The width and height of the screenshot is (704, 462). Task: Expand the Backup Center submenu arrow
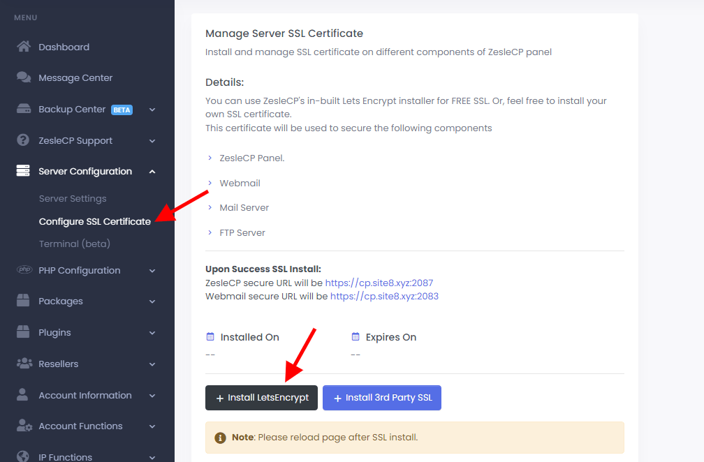152,110
